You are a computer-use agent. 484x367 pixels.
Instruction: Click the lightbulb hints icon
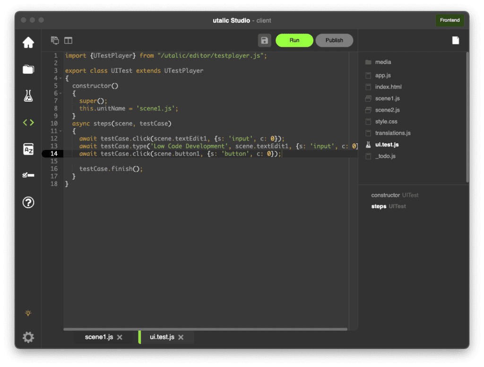pos(28,313)
